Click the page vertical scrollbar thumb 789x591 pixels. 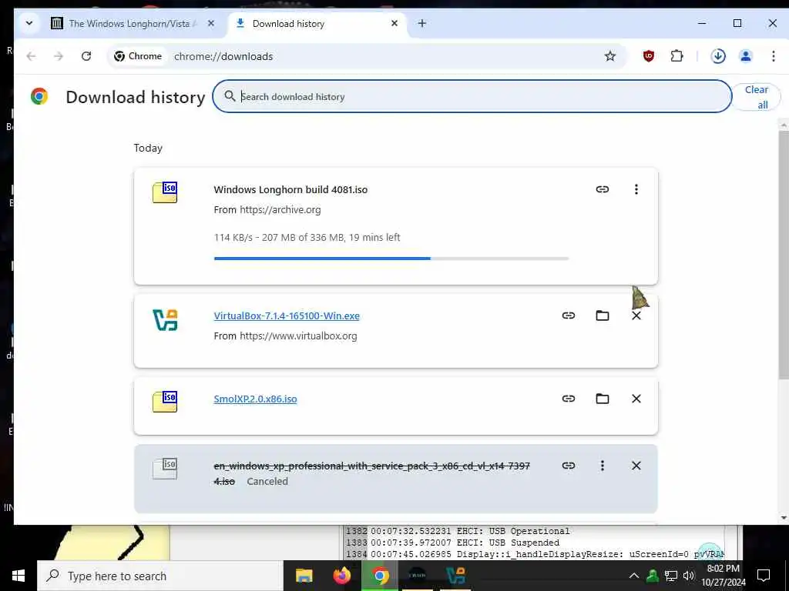point(784,255)
